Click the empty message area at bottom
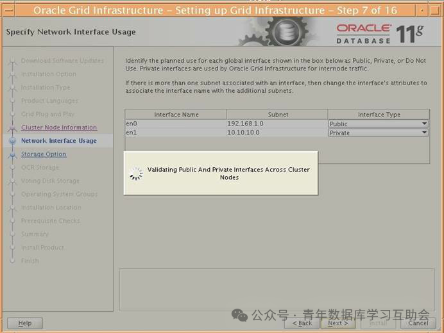This screenshot has height=333, width=444. coord(277,289)
